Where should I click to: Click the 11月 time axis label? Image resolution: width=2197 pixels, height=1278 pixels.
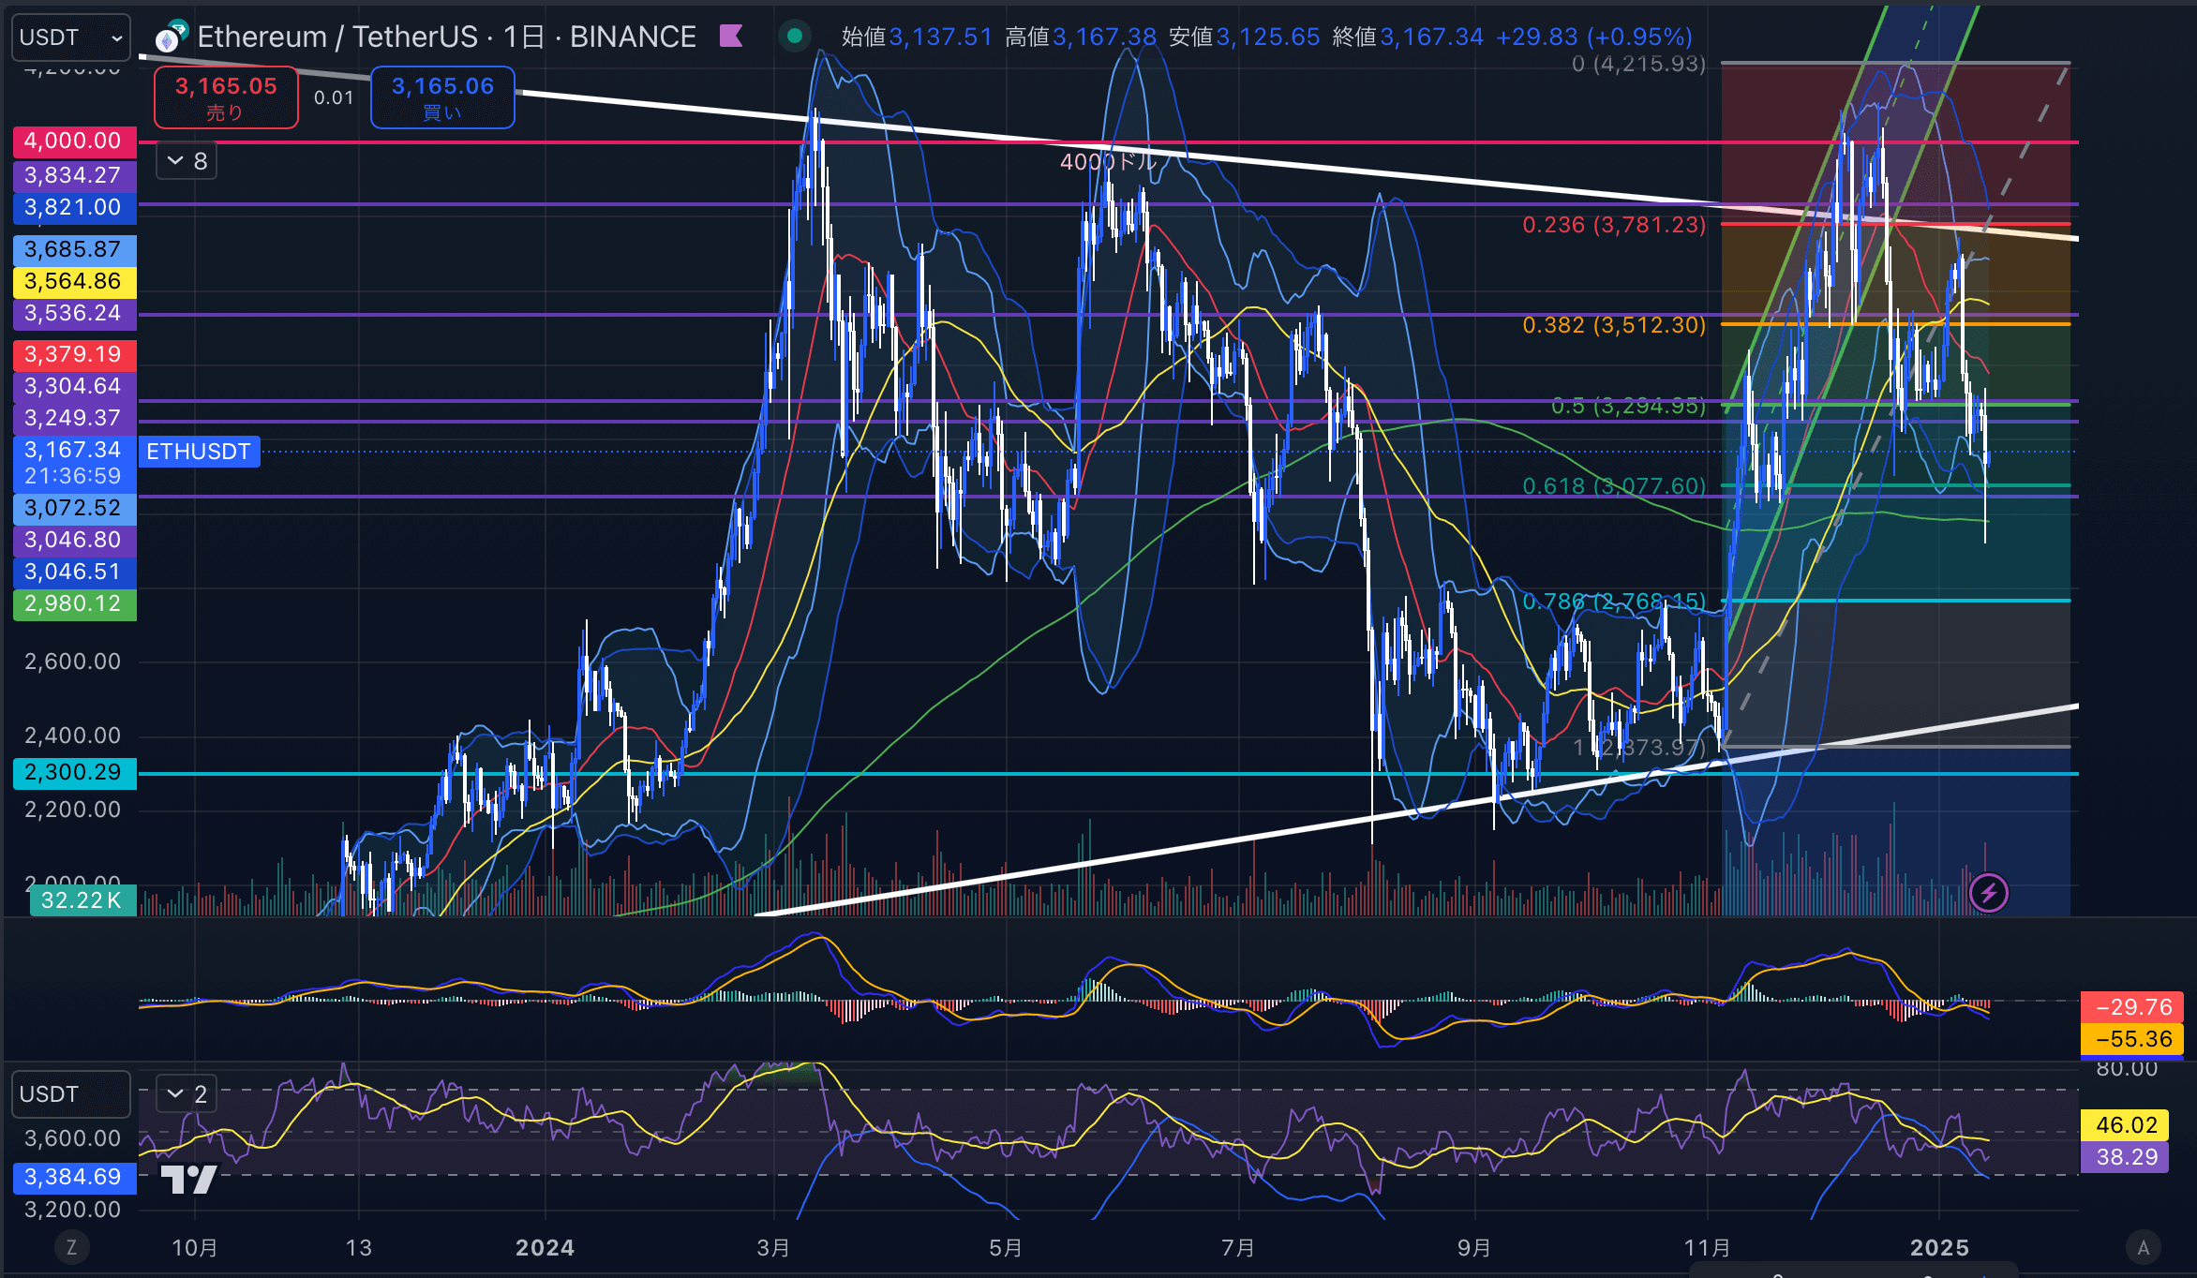[x=1707, y=1248]
